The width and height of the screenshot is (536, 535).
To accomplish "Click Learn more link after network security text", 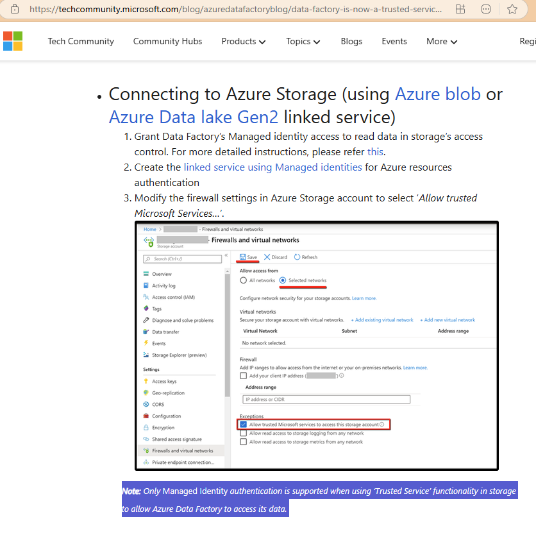I will click(364, 298).
